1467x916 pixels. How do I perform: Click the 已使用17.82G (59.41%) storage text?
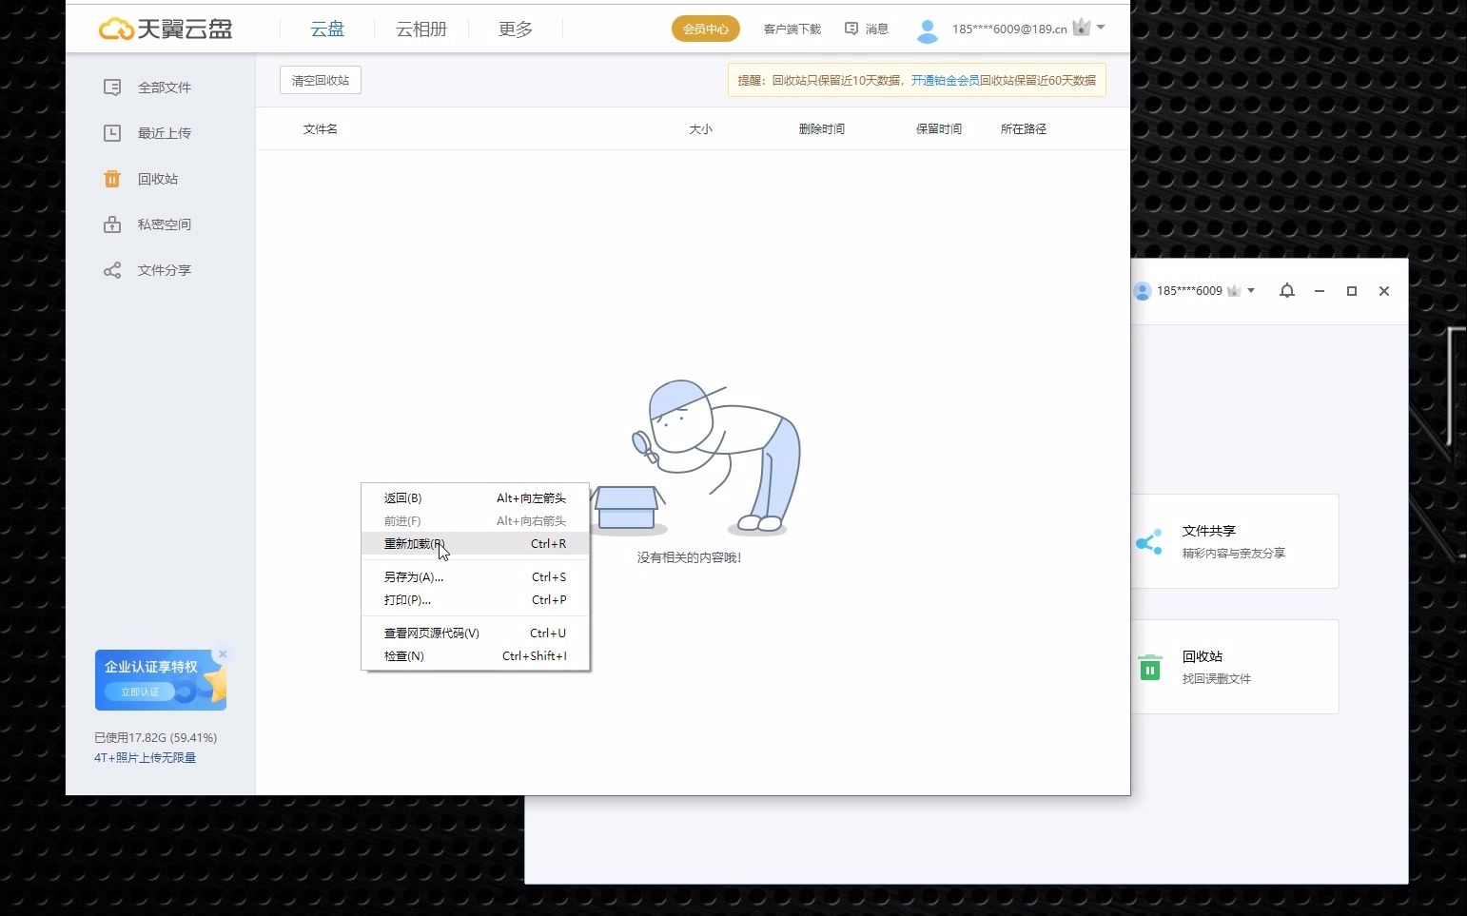click(x=156, y=738)
